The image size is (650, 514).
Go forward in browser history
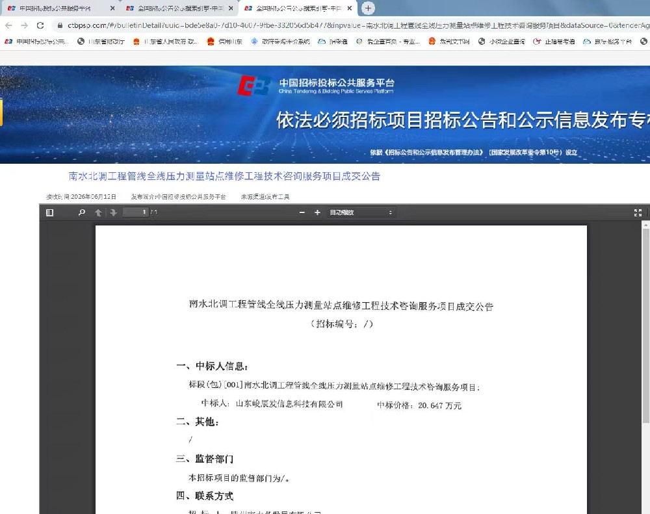(25, 25)
